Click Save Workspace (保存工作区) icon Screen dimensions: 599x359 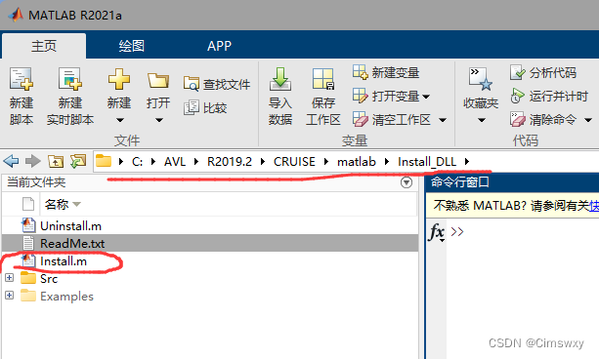[x=323, y=79]
